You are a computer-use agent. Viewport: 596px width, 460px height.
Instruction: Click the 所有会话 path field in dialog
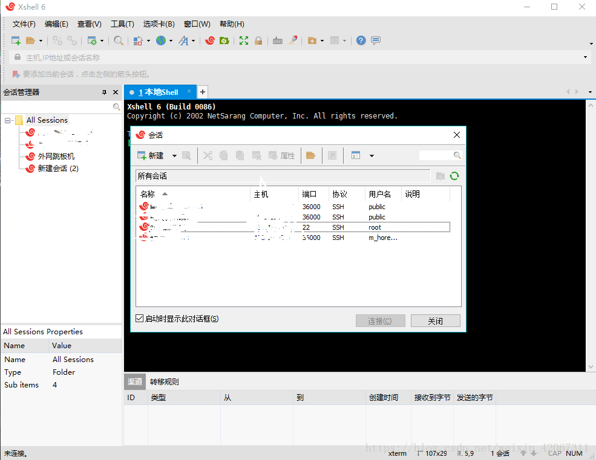point(283,176)
